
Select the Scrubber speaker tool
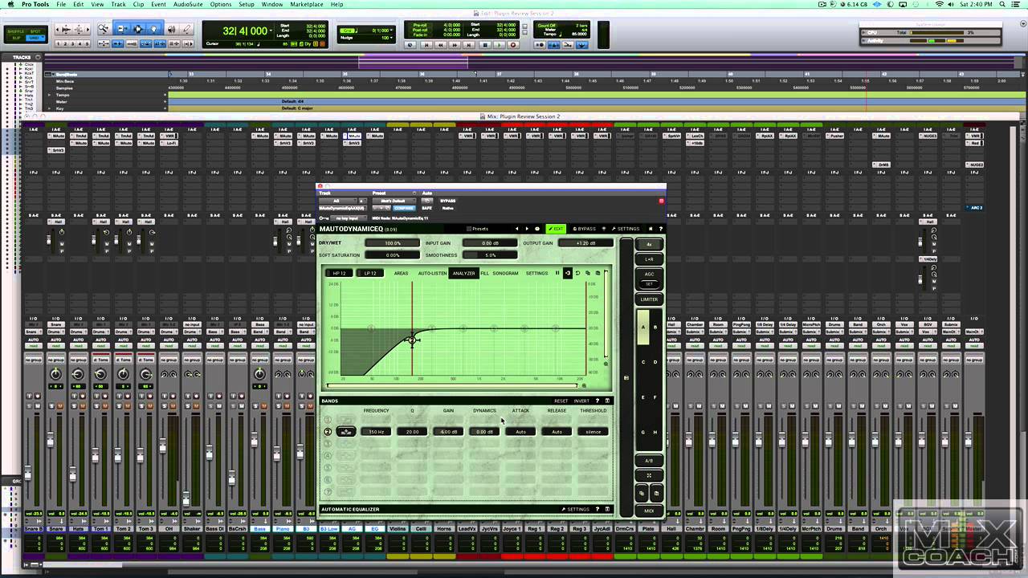coord(171,29)
